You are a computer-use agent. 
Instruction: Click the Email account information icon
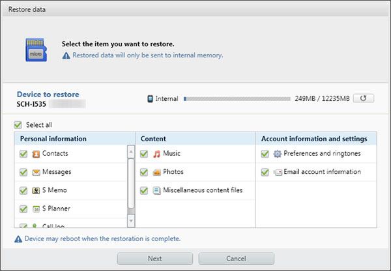pyautogui.click(x=278, y=172)
